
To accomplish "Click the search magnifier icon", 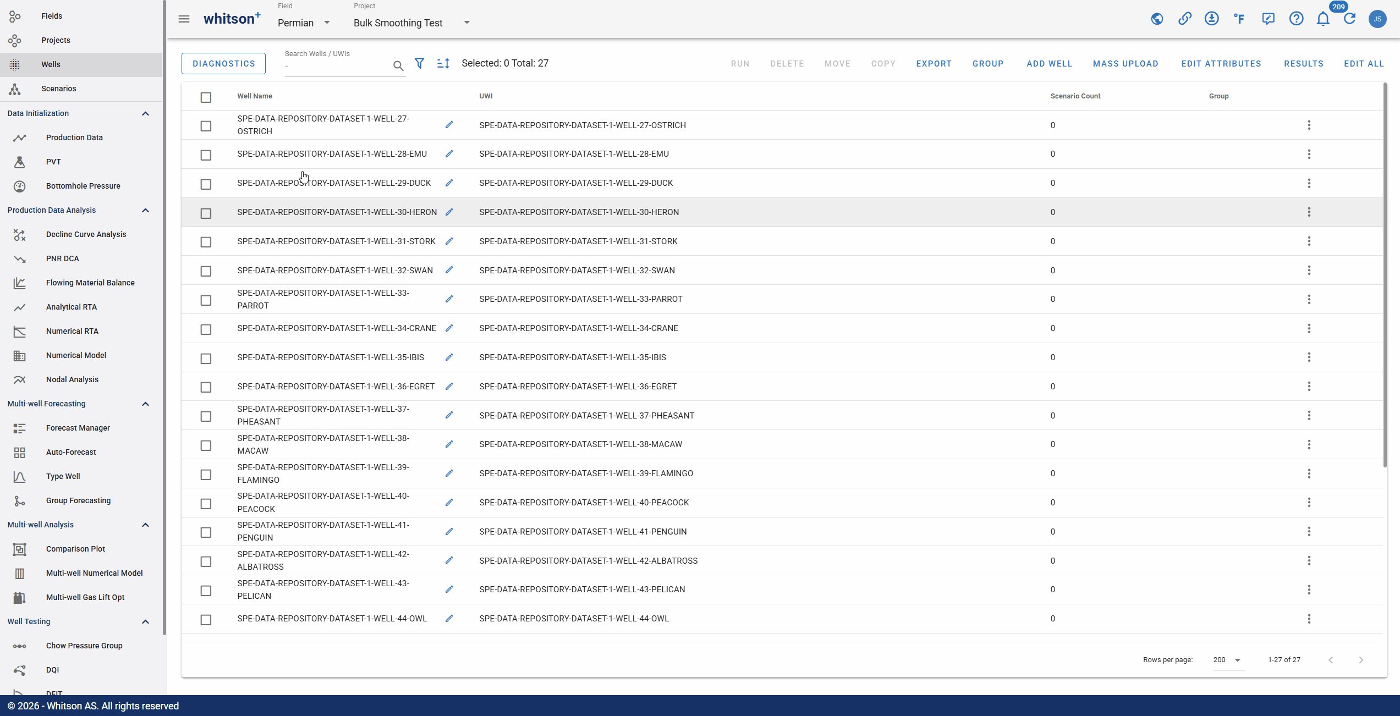I will coord(398,66).
